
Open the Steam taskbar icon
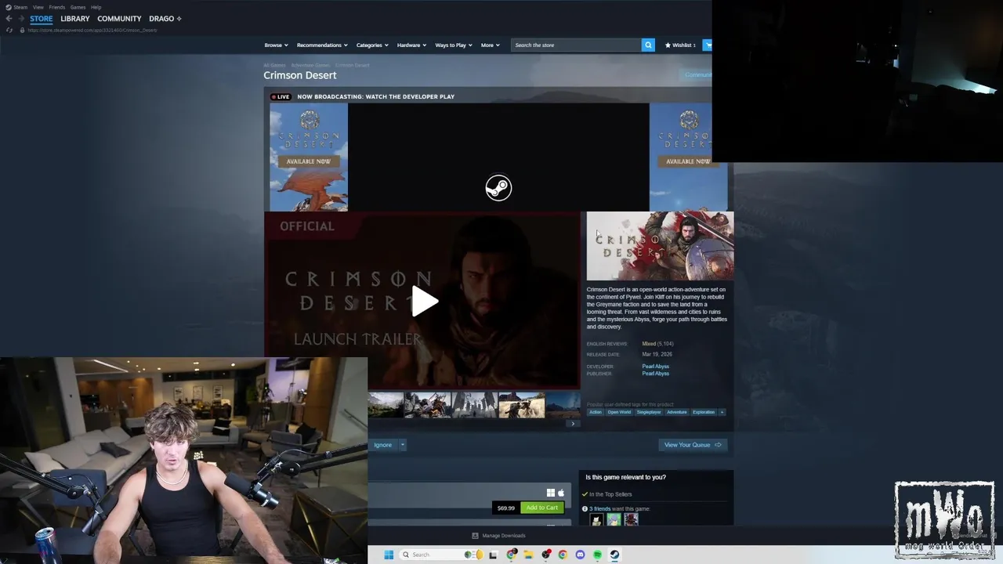tap(614, 555)
